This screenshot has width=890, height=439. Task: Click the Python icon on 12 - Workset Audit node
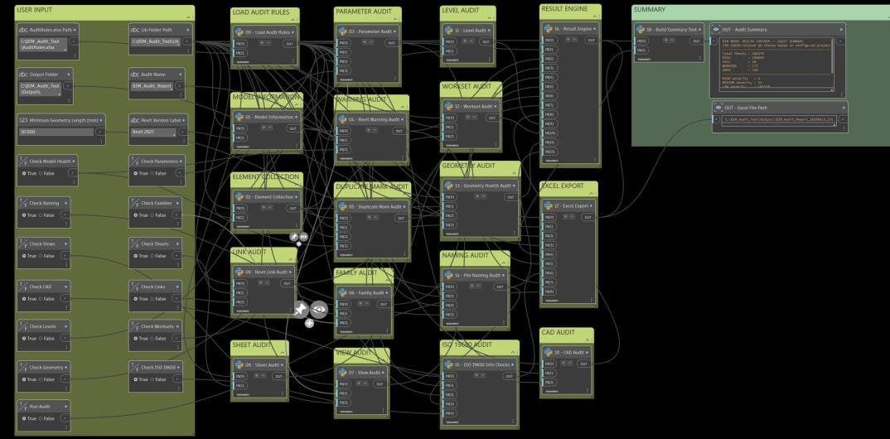tap(448, 106)
